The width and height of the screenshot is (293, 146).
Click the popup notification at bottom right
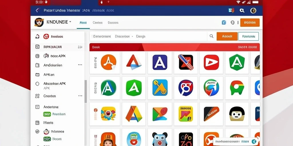click(x=235, y=141)
